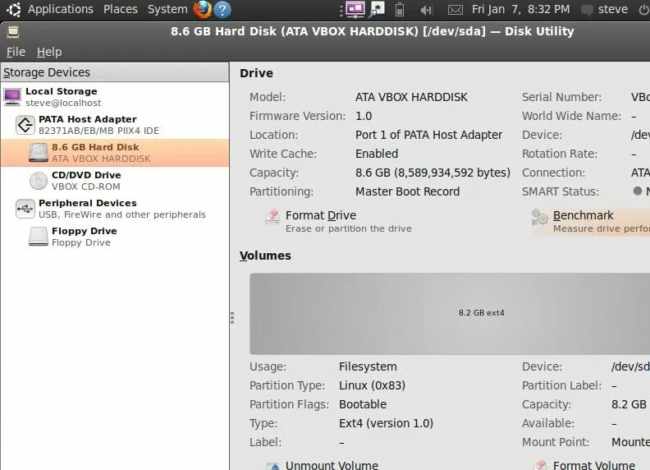Select the 8.2 GB ext4 volume block

(450, 314)
